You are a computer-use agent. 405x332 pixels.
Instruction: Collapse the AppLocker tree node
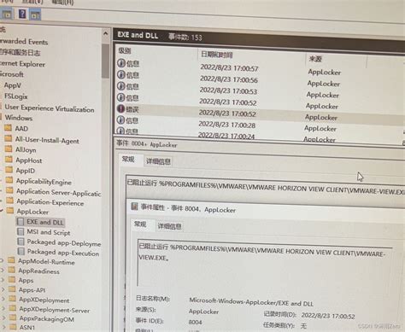2,211
